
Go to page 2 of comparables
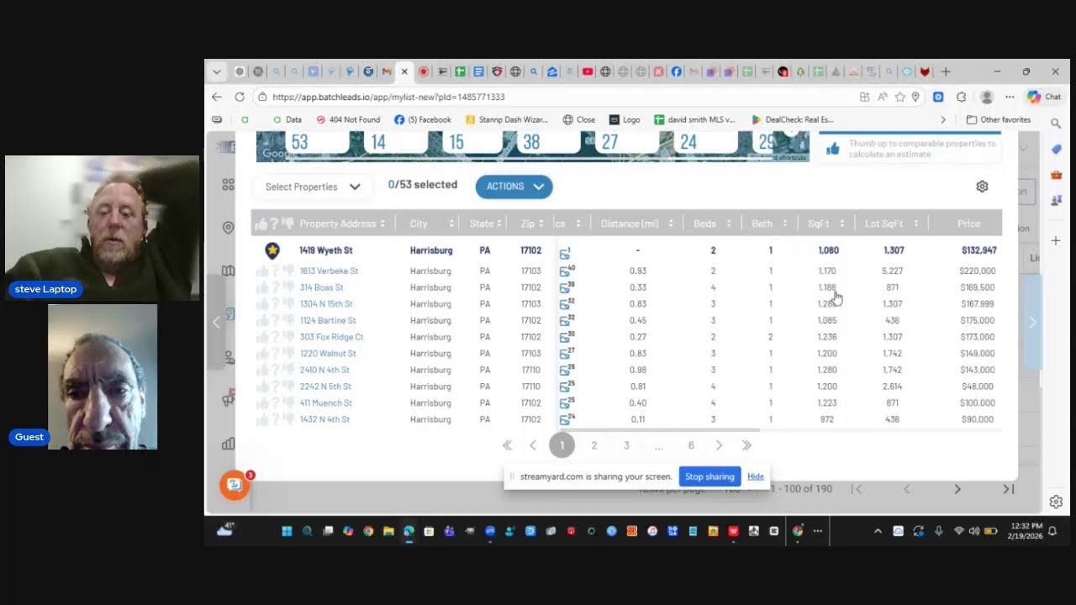click(x=593, y=445)
